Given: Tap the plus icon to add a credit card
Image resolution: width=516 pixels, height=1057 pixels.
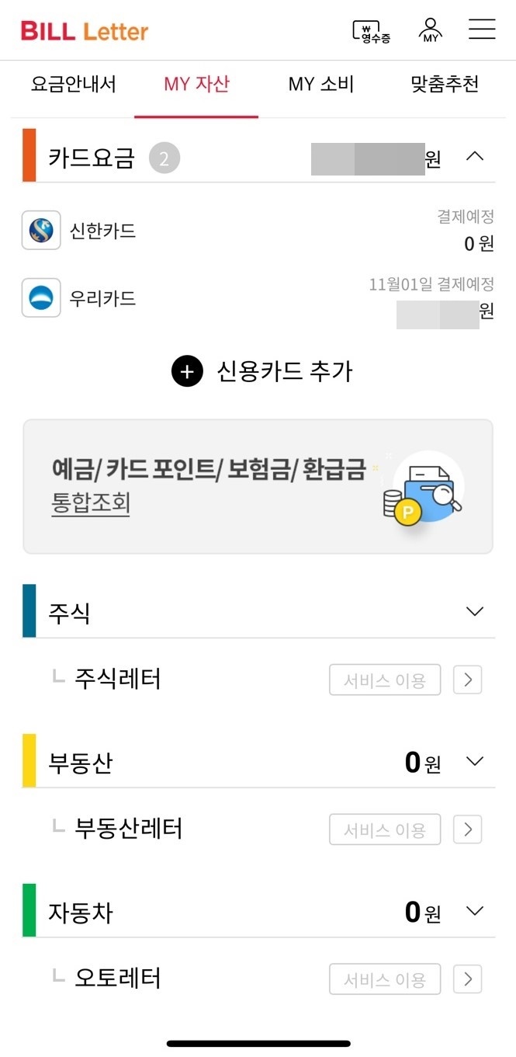Looking at the screenshot, I should coord(186,371).
